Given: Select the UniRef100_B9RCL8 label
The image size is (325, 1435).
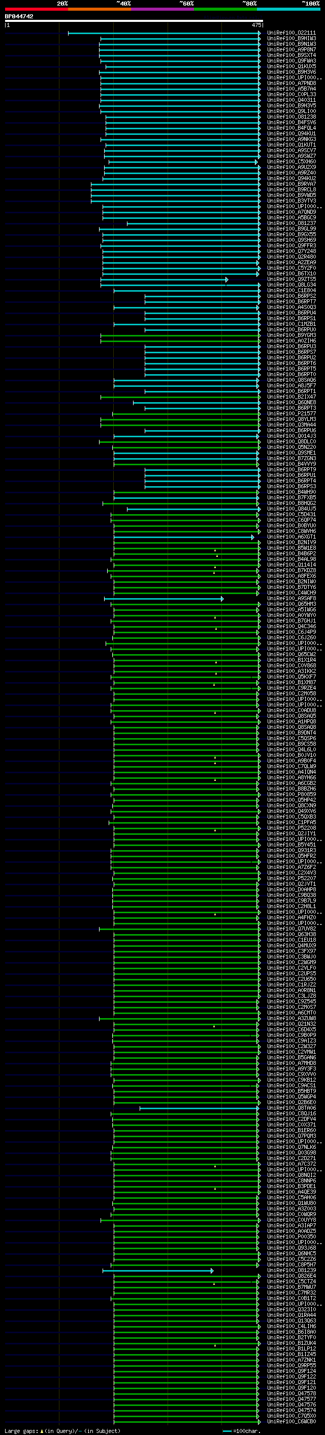Looking at the screenshot, I should (291, 190).
